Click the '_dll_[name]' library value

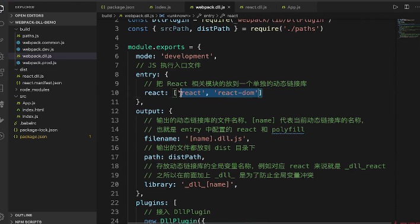pos(208,184)
